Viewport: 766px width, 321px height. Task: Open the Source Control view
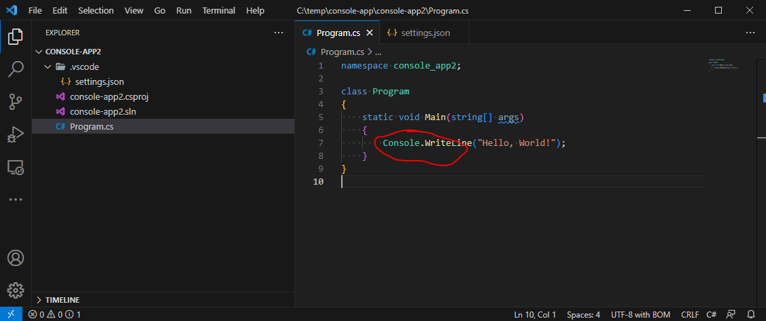point(16,102)
